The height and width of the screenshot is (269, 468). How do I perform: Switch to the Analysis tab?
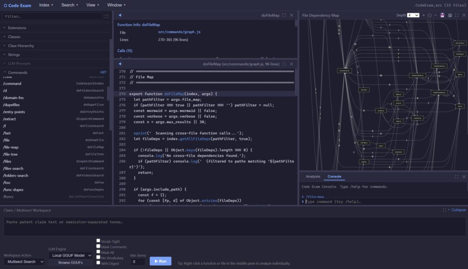click(313, 177)
